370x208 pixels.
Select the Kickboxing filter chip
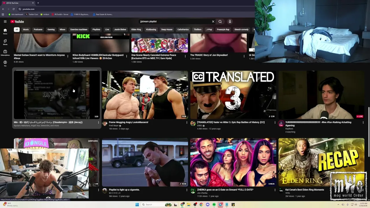tap(151, 29)
